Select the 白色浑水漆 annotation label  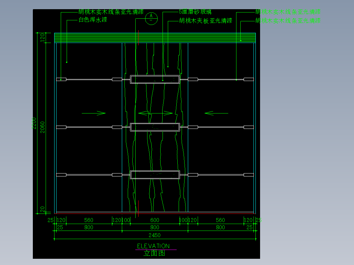click(x=93, y=20)
